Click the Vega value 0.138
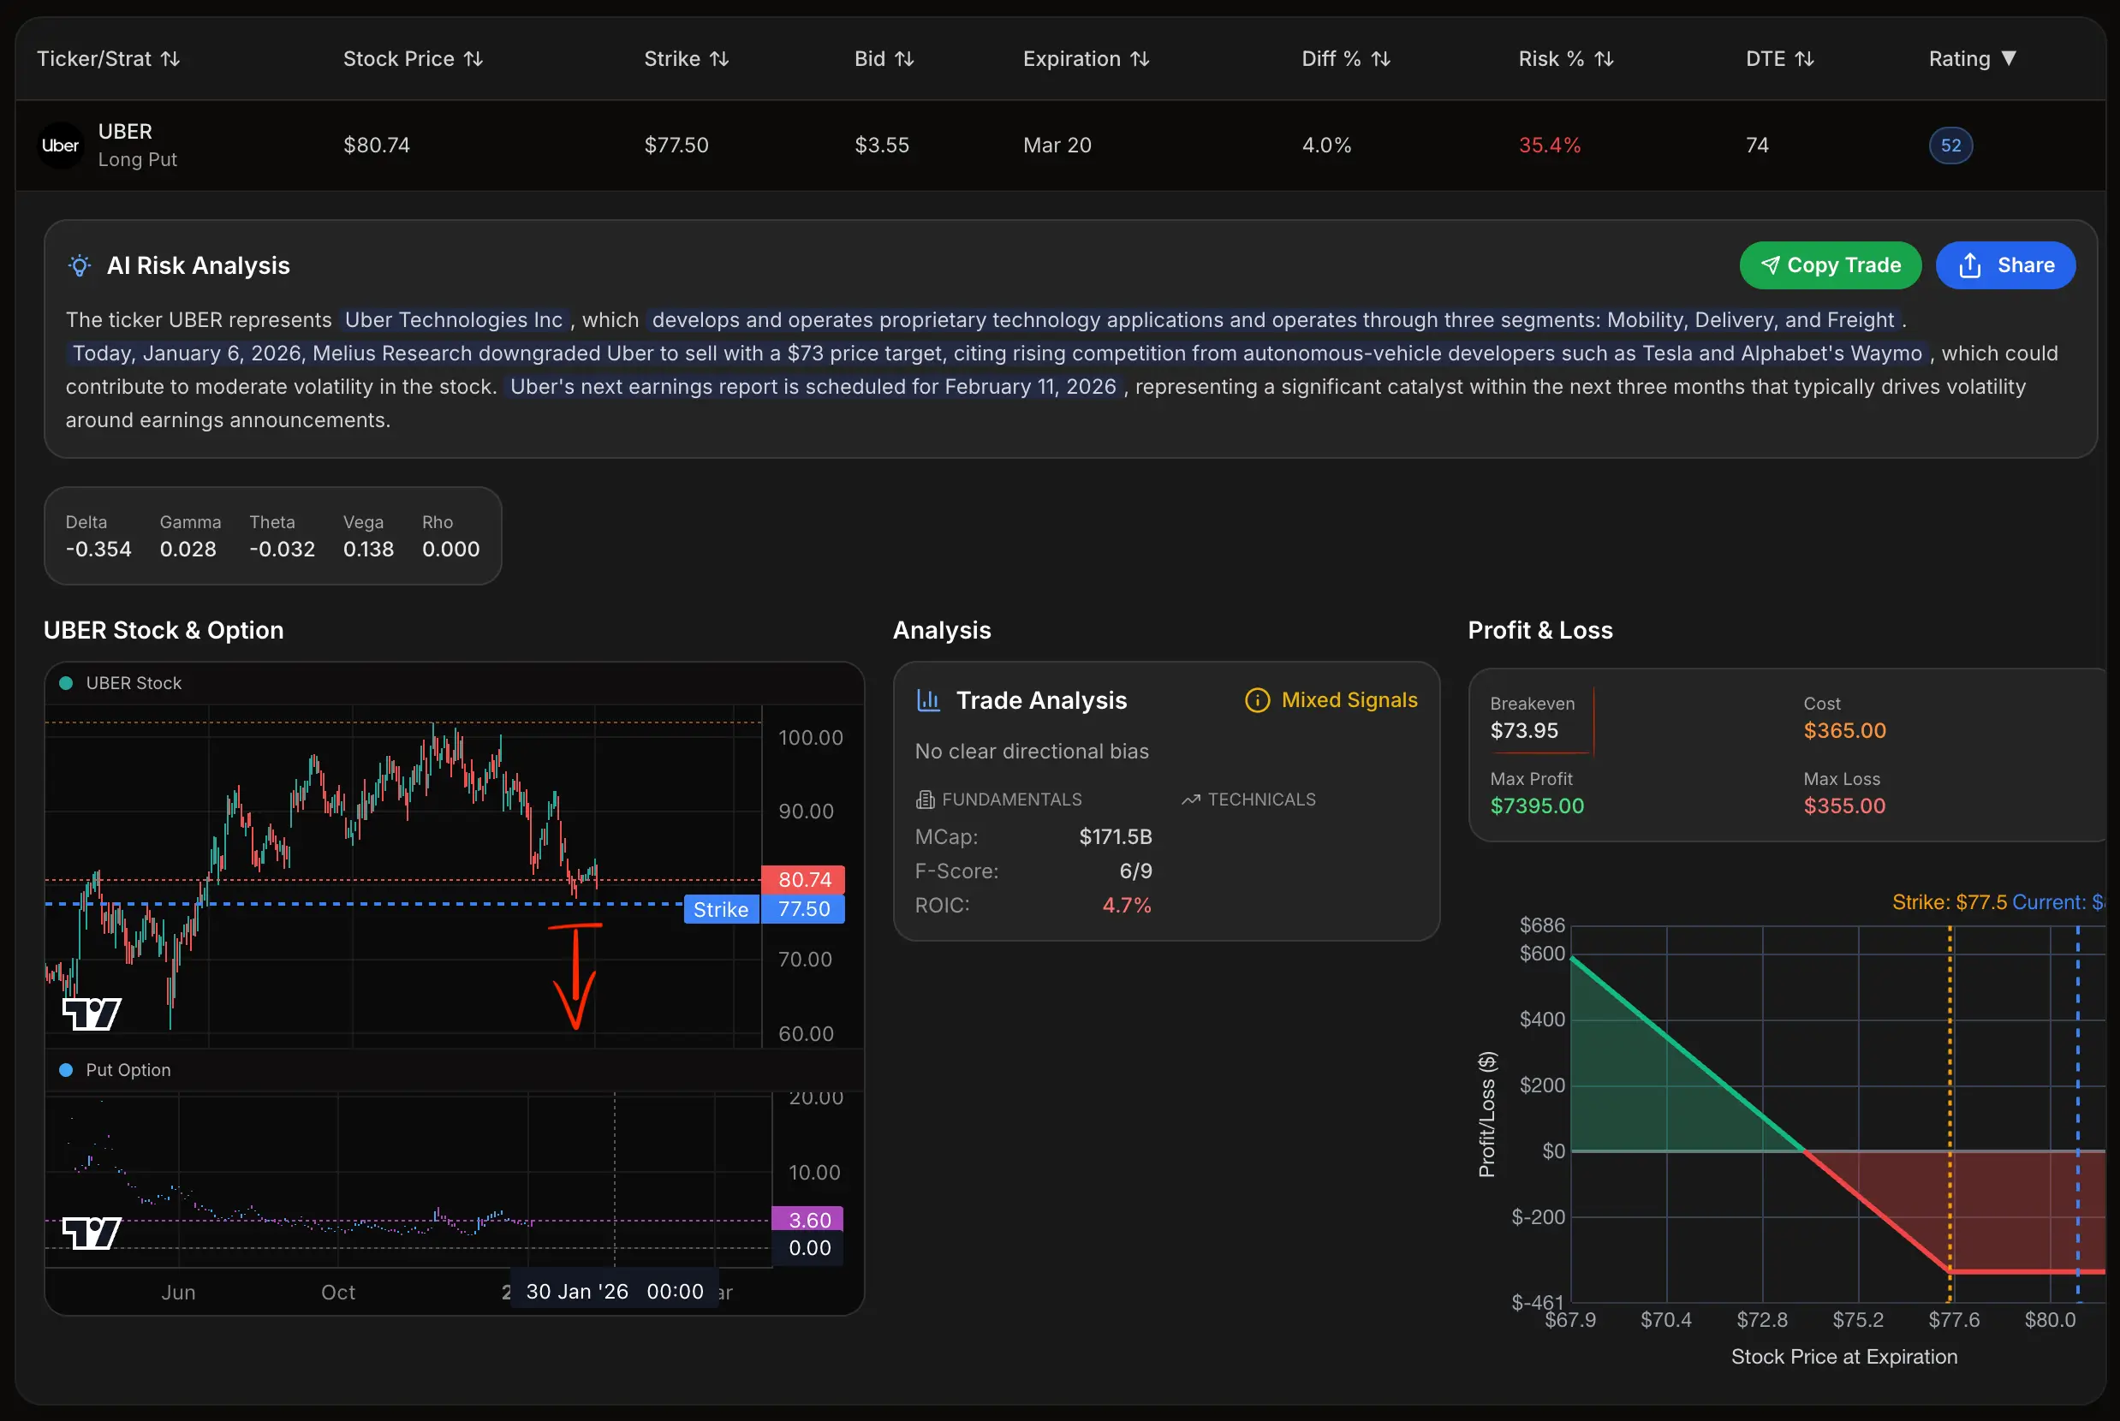 (368, 550)
